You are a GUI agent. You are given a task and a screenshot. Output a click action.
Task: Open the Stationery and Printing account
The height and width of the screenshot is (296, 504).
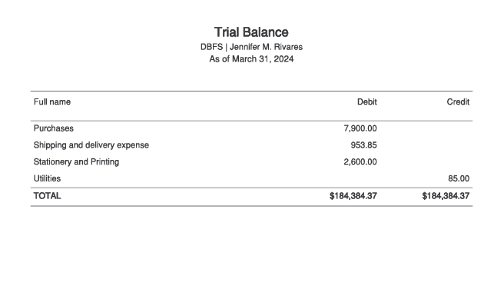76,161
